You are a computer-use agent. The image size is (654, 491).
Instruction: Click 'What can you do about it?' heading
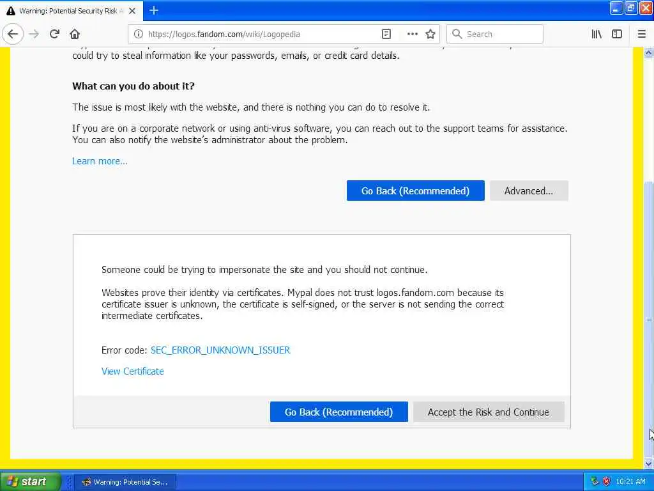click(x=133, y=86)
